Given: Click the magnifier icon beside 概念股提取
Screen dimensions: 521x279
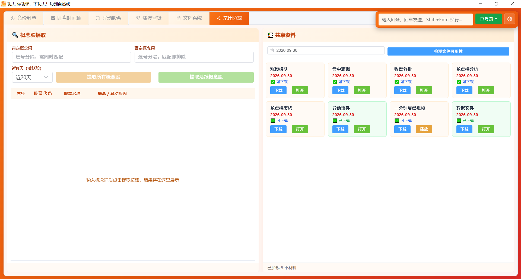Looking at the screenshot, I should click(x=15, y=35).
